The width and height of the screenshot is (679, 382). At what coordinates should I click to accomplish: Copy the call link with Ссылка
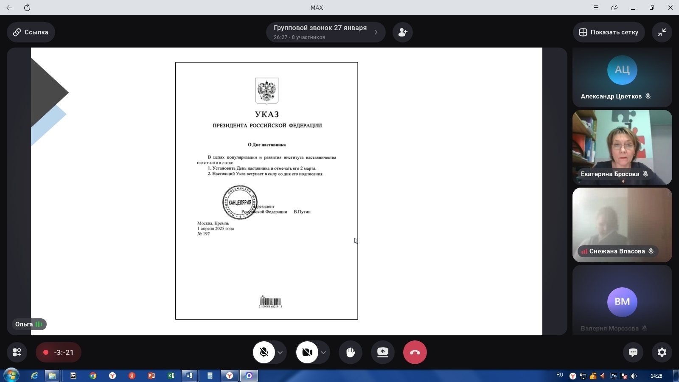click(x=31, y=32)
